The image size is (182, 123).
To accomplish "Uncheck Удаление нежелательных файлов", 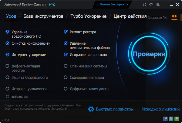I will 66,43.
